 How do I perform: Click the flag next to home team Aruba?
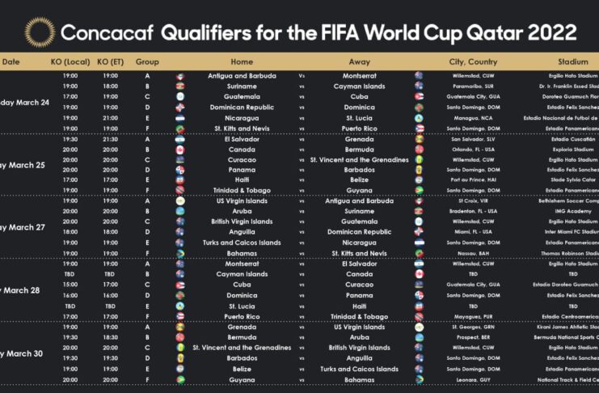pyautogui.click(x=180, y=211)
